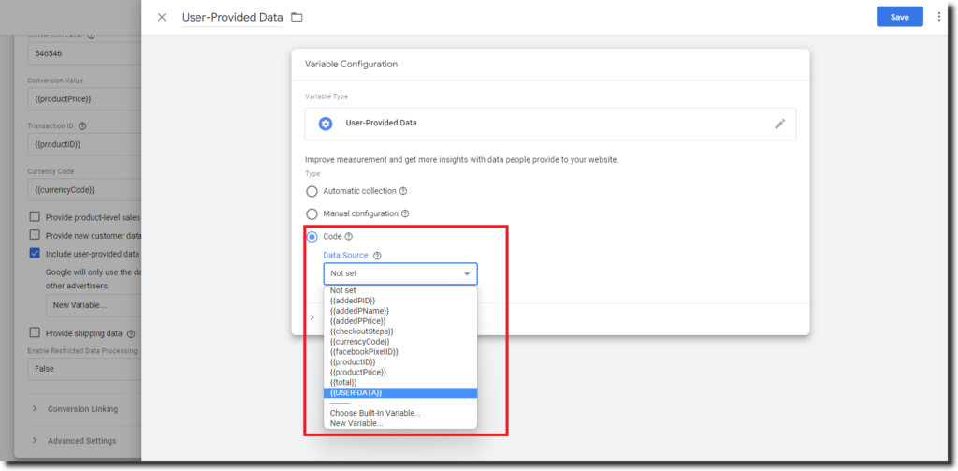
Task: Click the User-Provided Data gear icon
Action: (326, 124)
